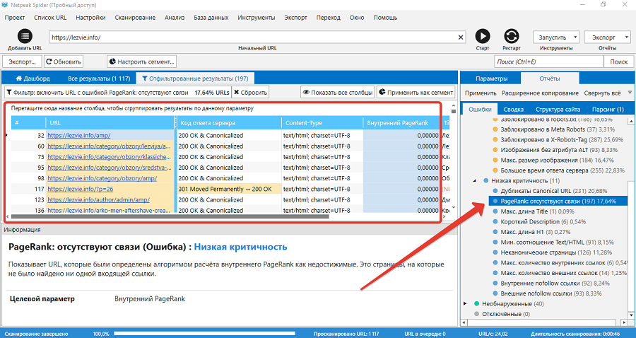Open the Переход menu
This screenshot has width=636, height=338.
(328, 18)
